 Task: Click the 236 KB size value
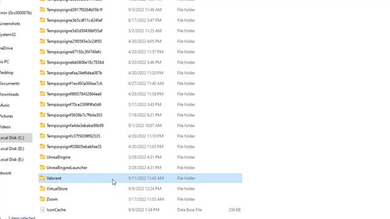click(235, 210)
